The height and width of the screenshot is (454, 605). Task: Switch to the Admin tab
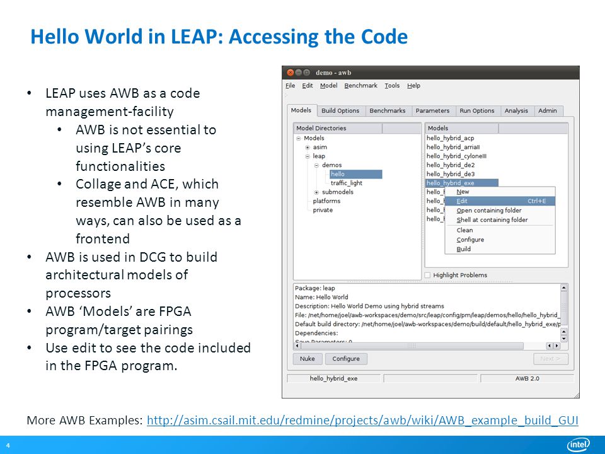(x=548, y=111)
